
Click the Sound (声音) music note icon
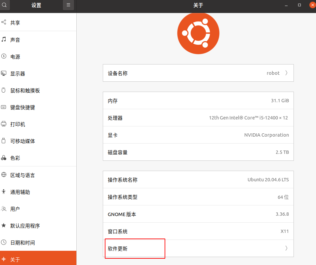click(4, 39)
